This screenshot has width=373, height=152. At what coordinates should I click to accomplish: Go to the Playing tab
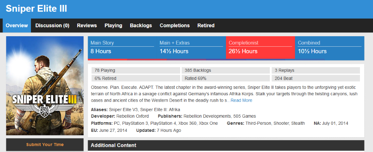[x=113, y=25]
